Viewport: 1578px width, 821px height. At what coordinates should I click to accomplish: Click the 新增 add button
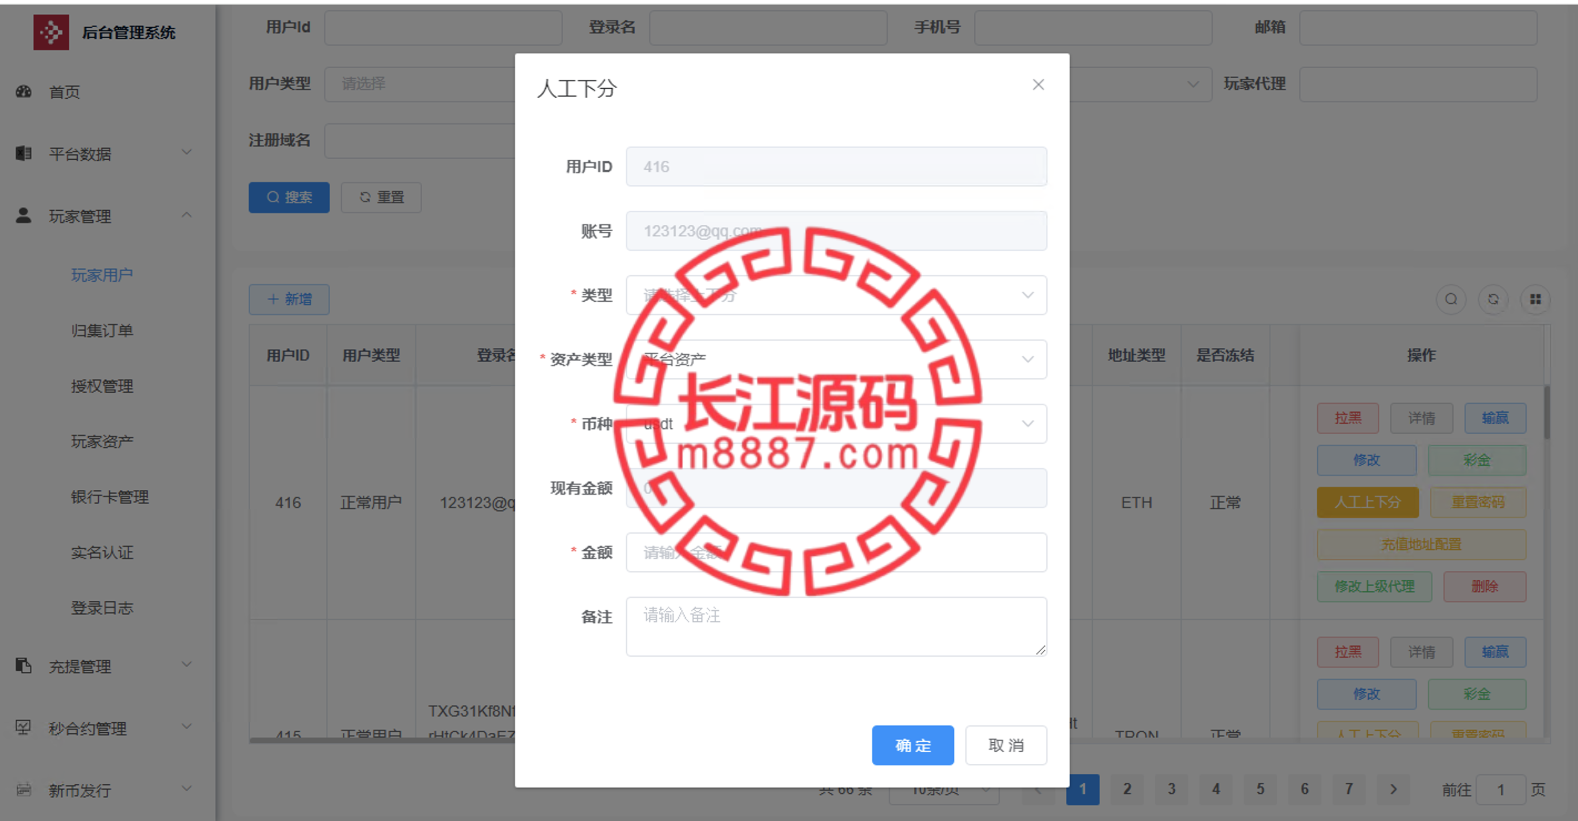289,300
